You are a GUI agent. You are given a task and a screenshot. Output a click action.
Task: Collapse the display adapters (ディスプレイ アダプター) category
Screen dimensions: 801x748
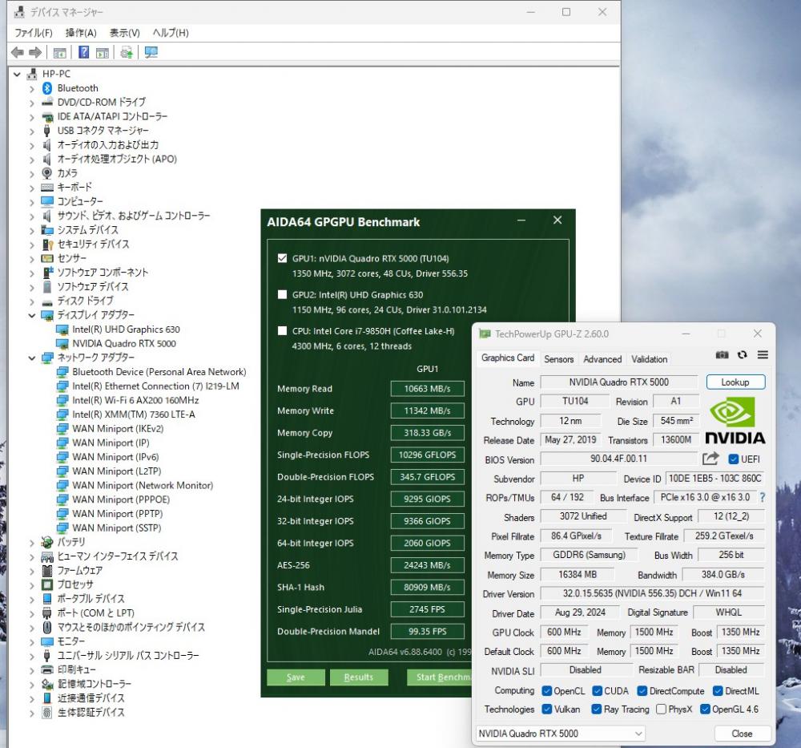pos(32,315)
